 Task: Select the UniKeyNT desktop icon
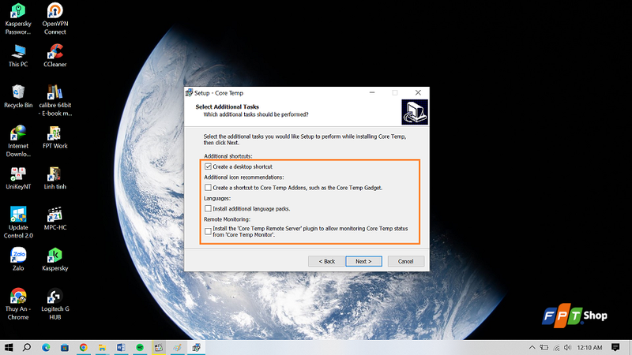(x=18, y=178)
